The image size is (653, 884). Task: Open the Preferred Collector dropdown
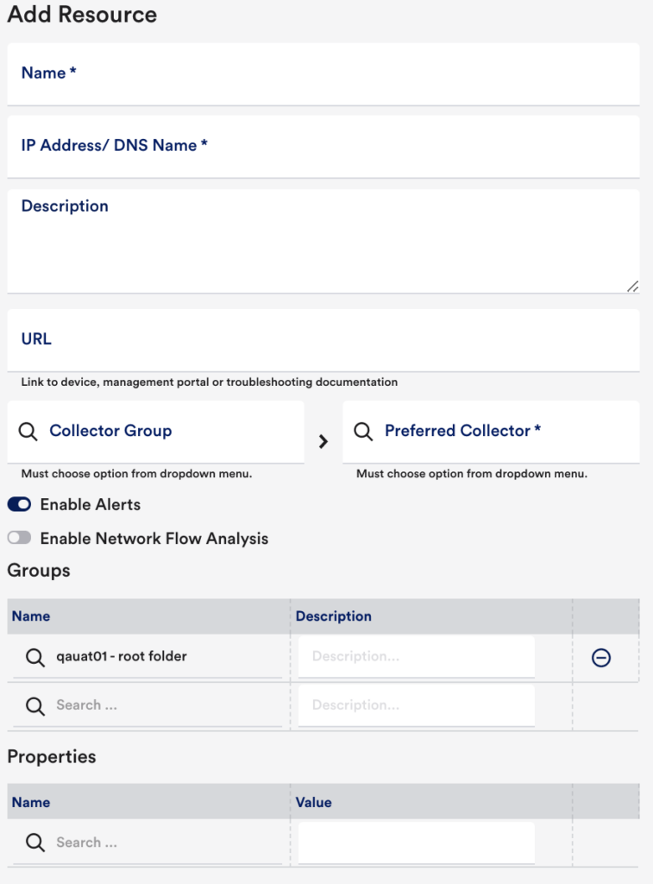tap(491, 432)
